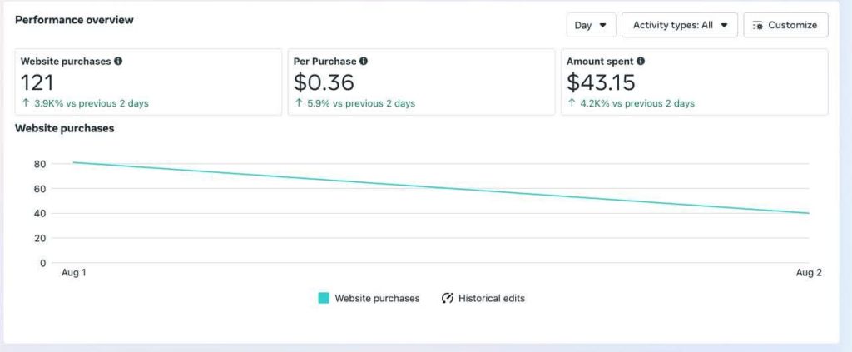
Task: Click the Historical edits icon in the legend
Action: coord(447,298)
